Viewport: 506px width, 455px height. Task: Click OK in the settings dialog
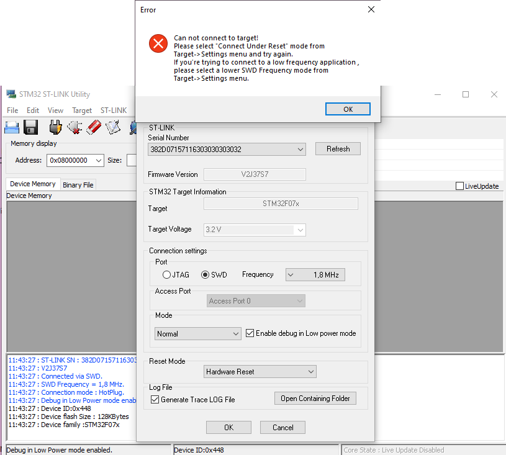229,428
